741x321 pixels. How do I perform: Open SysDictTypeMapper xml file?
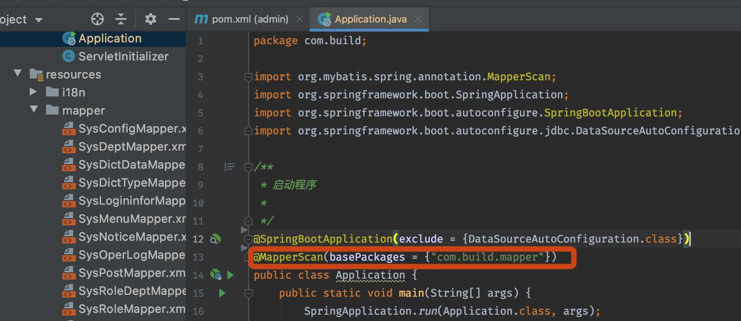132,183
